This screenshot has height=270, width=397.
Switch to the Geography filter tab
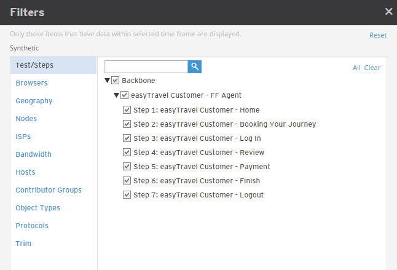[34, 101]
